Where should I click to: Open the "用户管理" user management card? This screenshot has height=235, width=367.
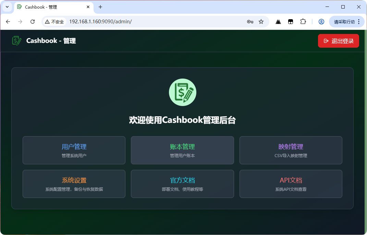74,150
